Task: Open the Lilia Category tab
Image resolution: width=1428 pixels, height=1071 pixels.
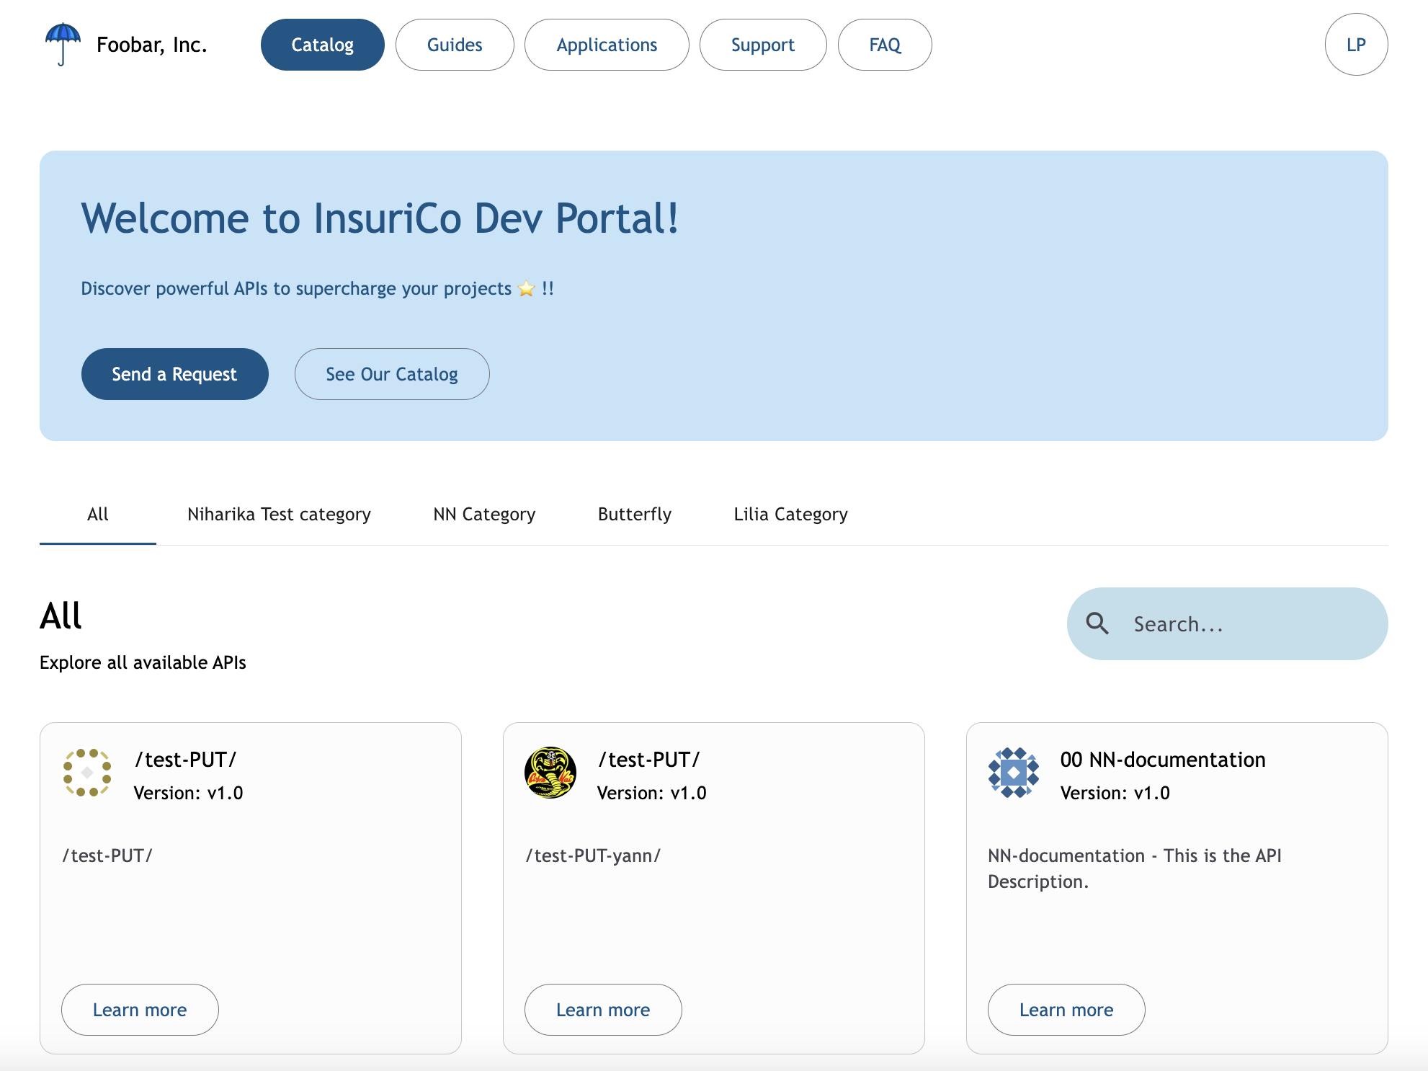Action: click(790, 514)
